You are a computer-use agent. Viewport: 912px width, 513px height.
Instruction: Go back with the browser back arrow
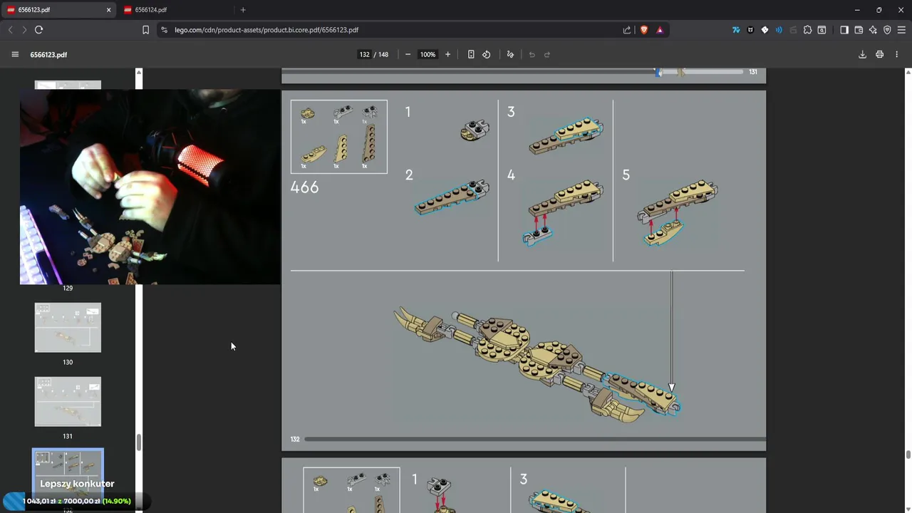pyautogui.click(x=10, y=30)
